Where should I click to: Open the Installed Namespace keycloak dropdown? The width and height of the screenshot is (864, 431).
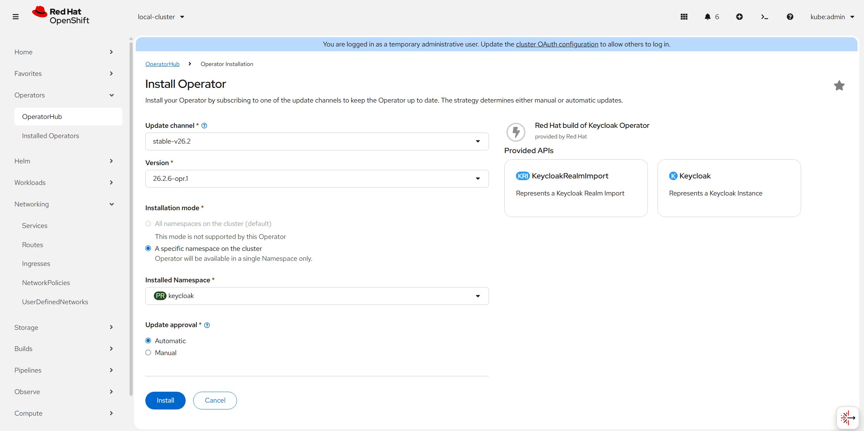click(317, 296)
